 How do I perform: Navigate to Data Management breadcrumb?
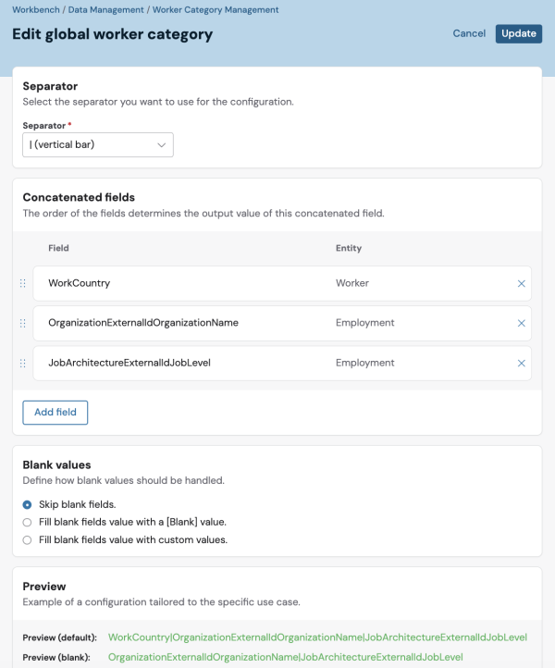pos(106,10)
